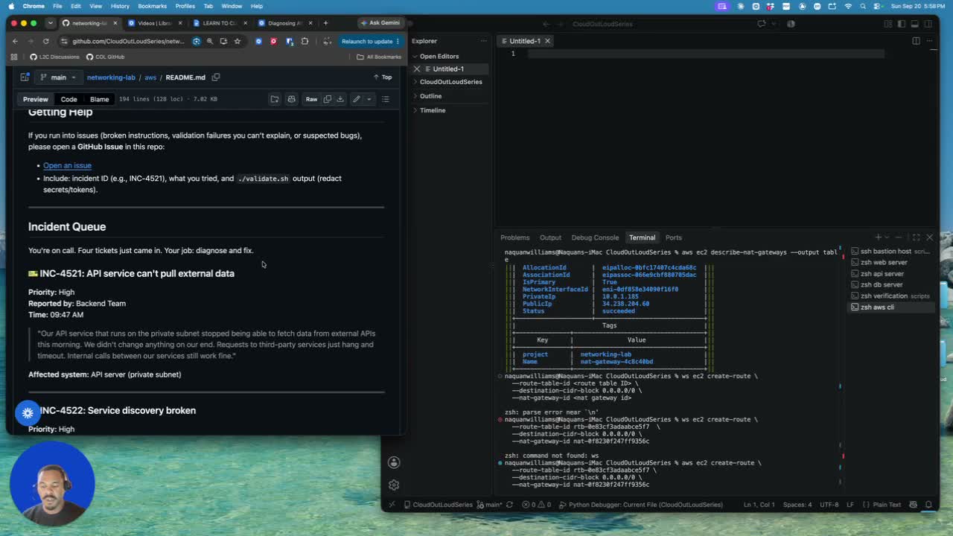The height and width of the screenshot is (536, 953).
Task: Click the Raw button on GitHub
Action: (311, 99)
